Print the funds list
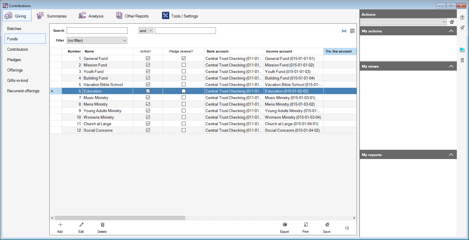This screenshot has width=469, height=240. (306, 225)
